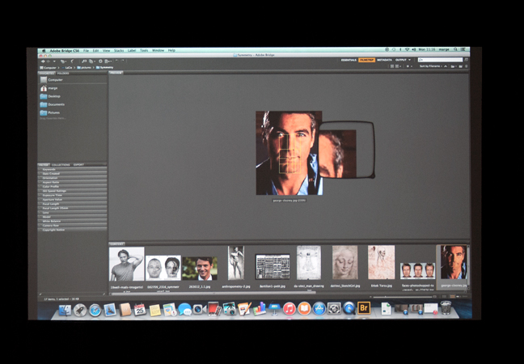Switch to the Metadata workspace
The height and width of the screenshot is (364, 524).
pos(384,60)
